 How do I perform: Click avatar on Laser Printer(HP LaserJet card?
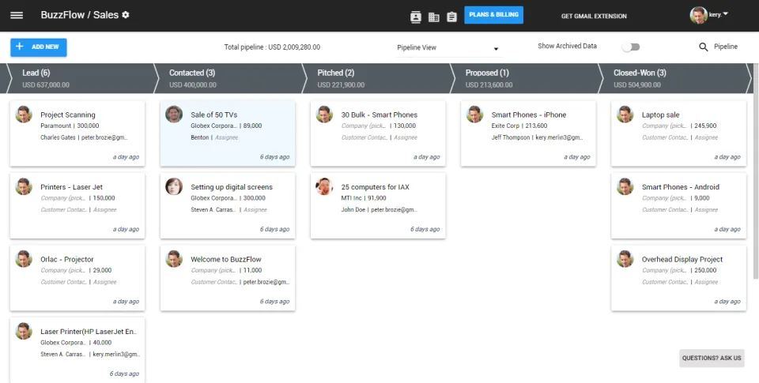coord(24,331)
